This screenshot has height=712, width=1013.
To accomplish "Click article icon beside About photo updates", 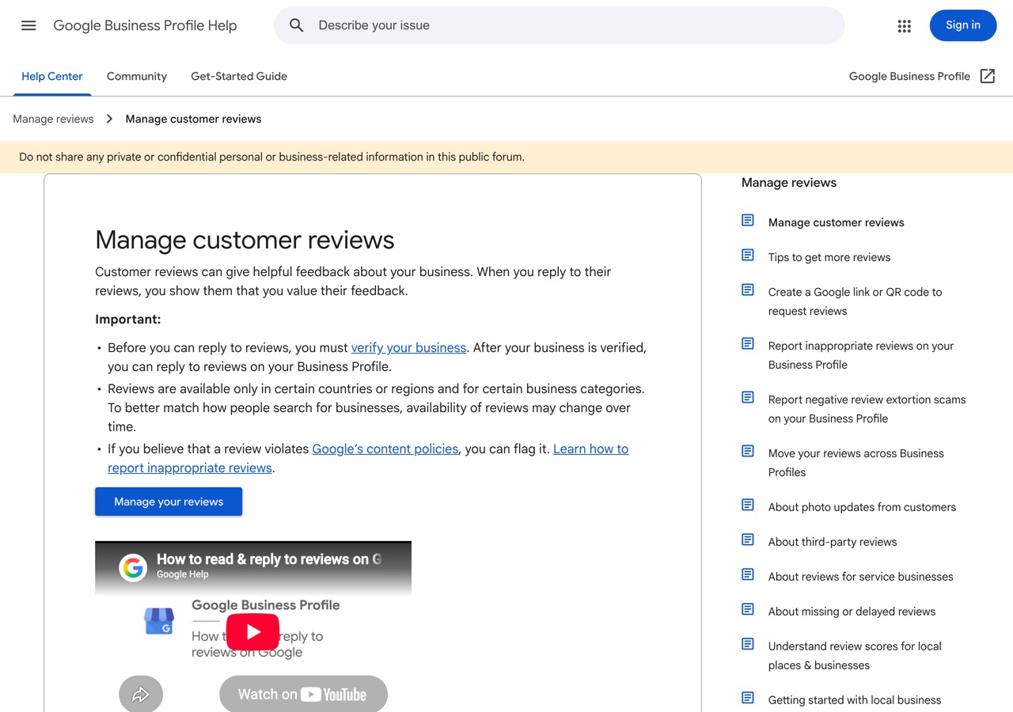I will (748, 506).
